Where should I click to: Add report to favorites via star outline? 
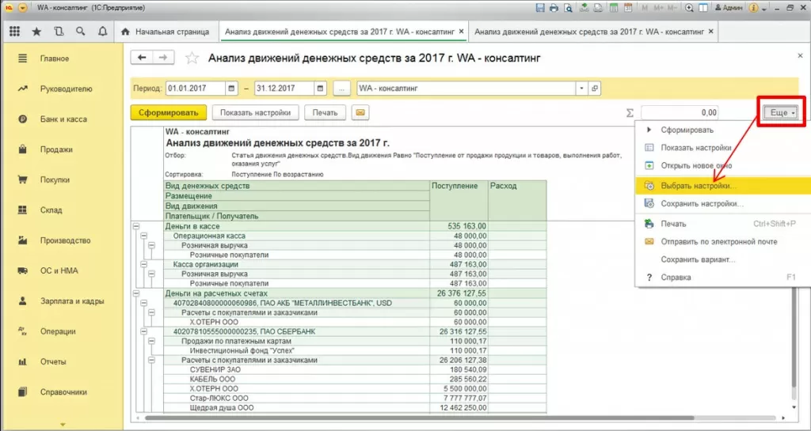click(x=191, y=59)
